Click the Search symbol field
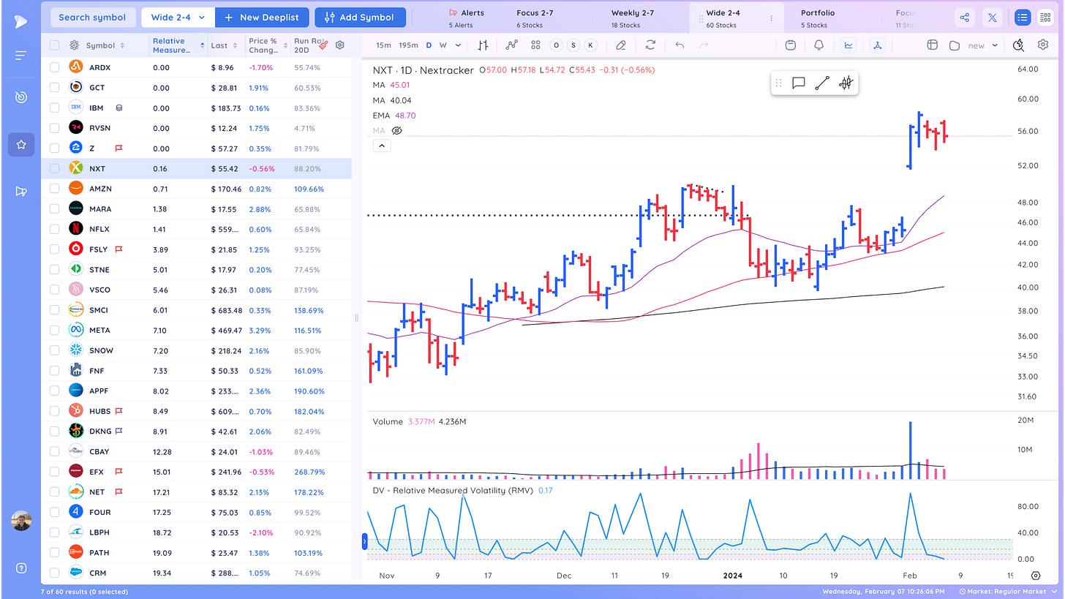Screen dimensions: 1065x599 coord(92,18)
